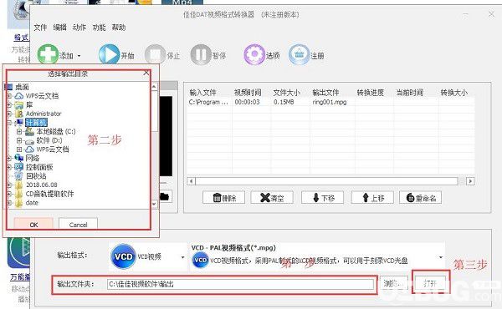Image resolution: width=502 pixels, height=309 pixels.
Task: Click the 打开 button next to output folder
Action: click(x=430, y=283)
